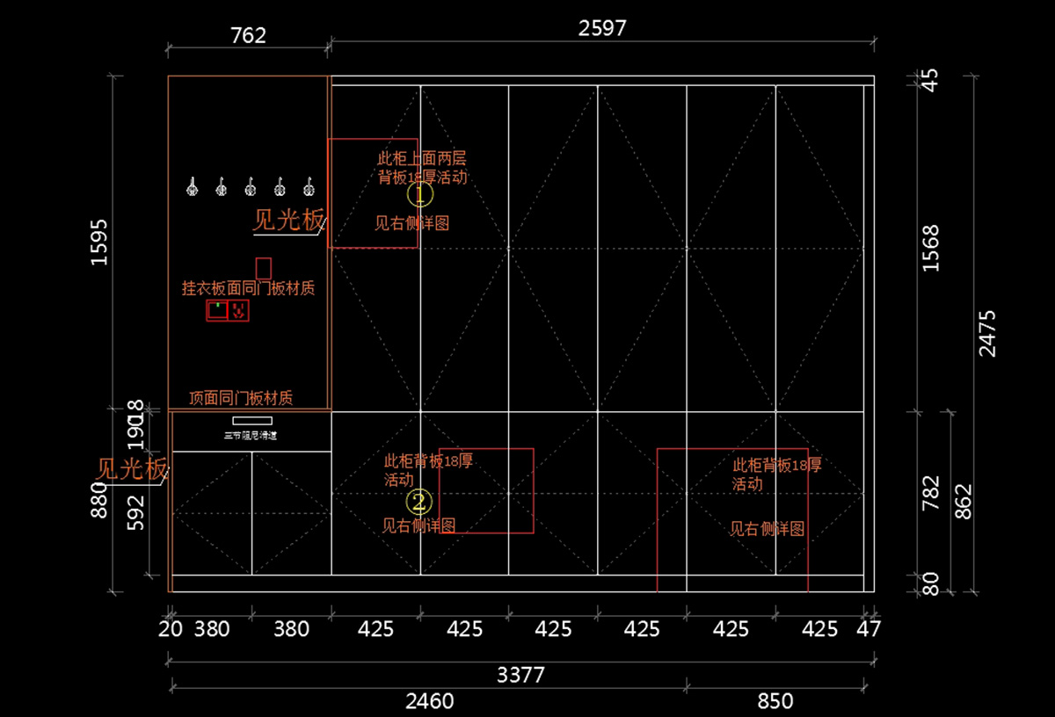Click the 三节阻尼滑道 drawer label
The image size is (1055, 717).
[251, 435]
